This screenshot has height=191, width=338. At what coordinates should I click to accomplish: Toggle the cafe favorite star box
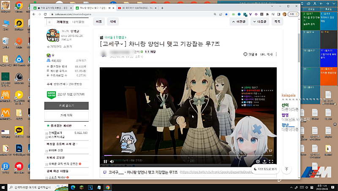49,22
